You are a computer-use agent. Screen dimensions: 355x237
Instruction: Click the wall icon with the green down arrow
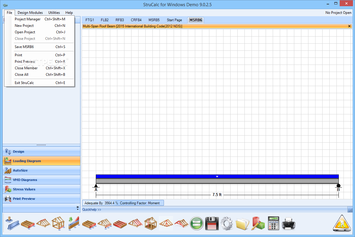tap(74, 223)
